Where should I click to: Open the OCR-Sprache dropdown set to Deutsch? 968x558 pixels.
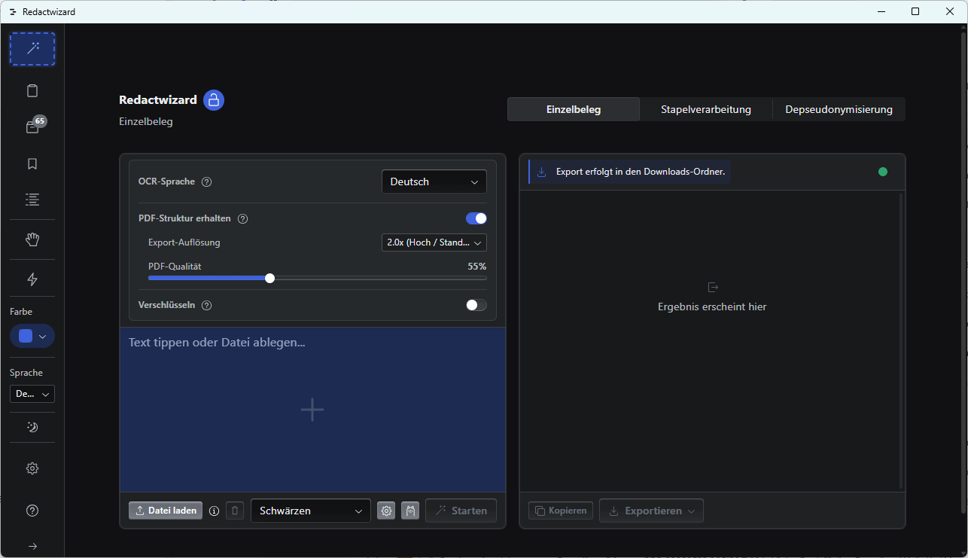click(434, 181)
